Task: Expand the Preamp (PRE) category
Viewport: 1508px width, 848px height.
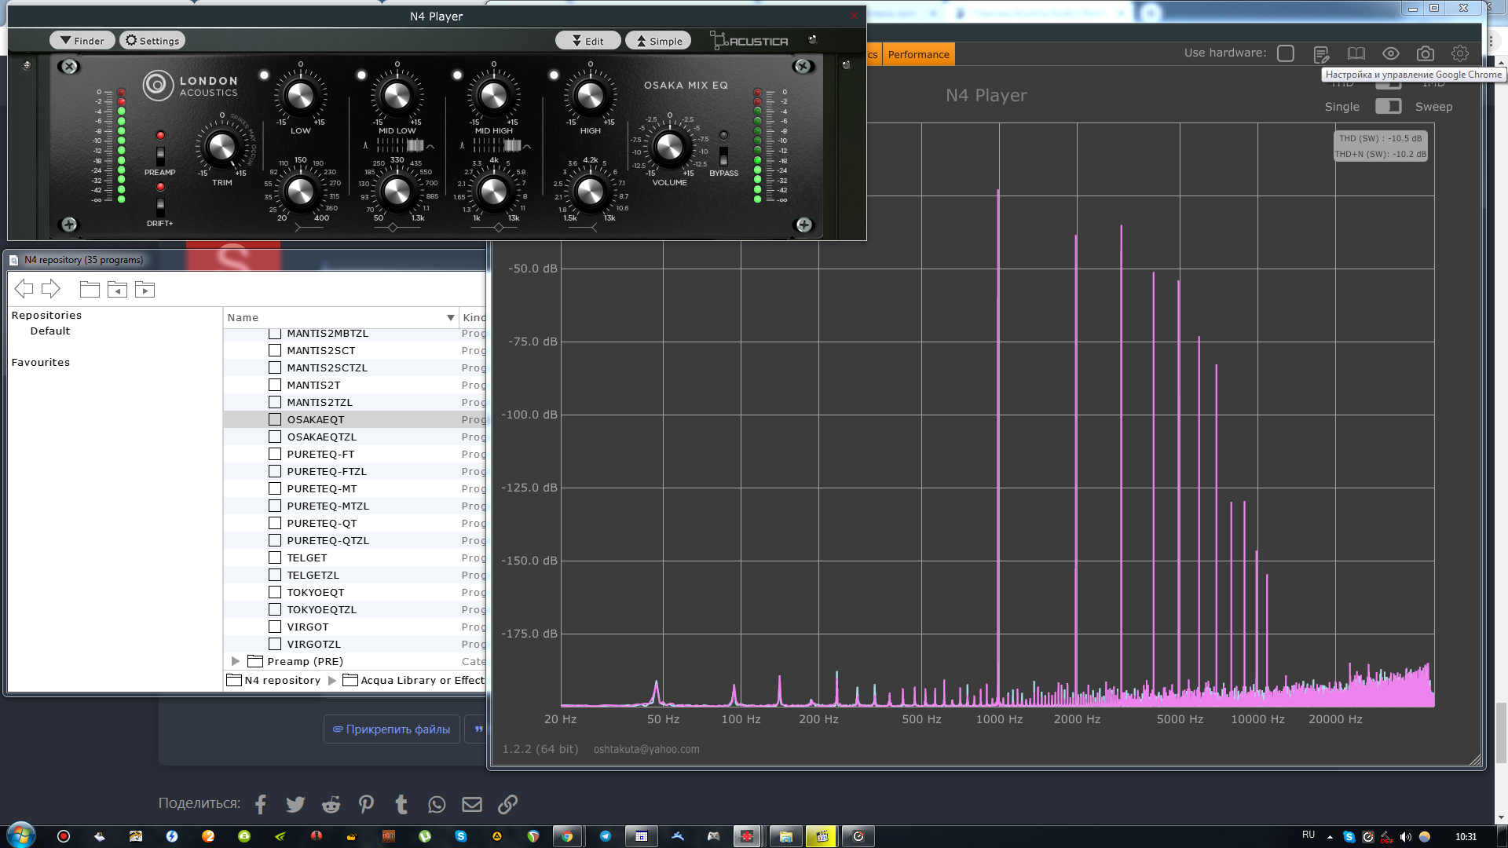Action: point(235,661)
